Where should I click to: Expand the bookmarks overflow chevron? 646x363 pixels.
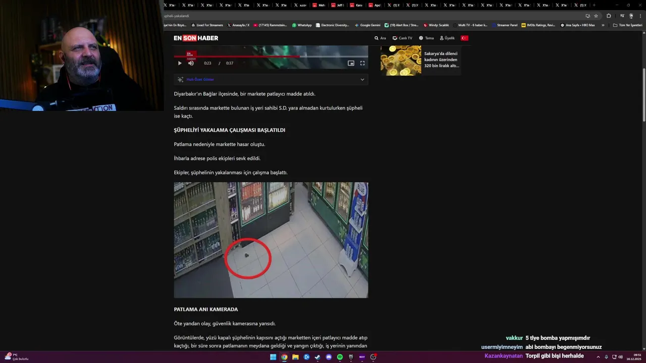603,25
